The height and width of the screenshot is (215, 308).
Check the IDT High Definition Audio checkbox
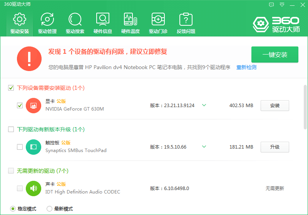pyautogui.click(x=20, y=189)
